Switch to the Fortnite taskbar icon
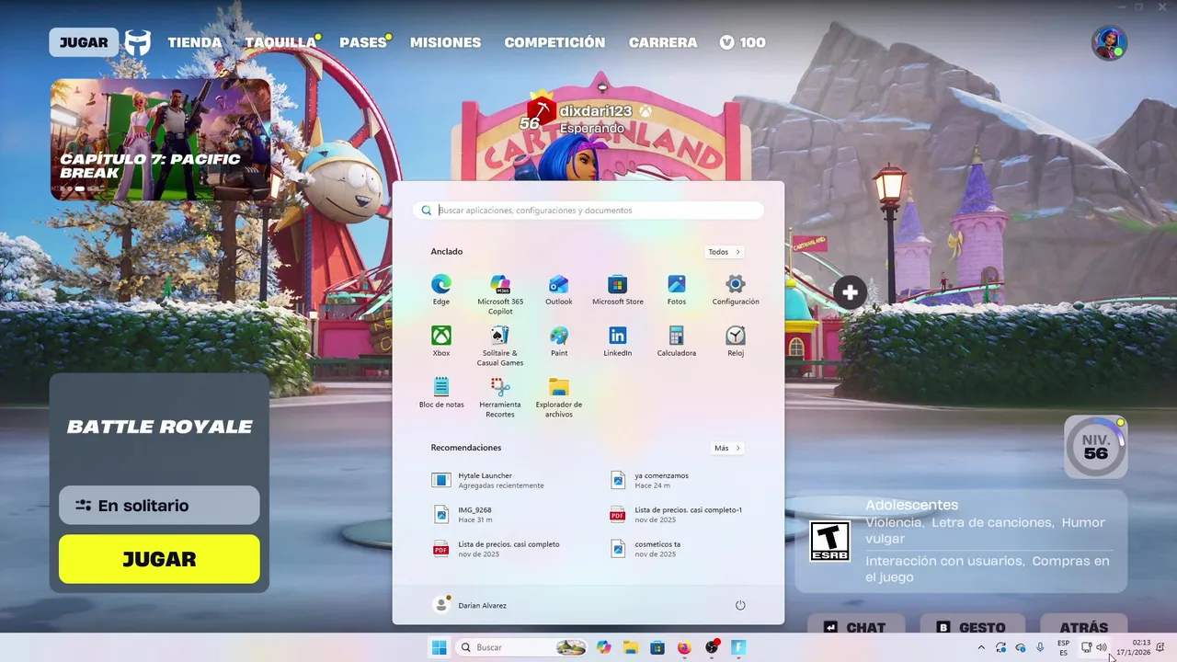Screen dimensions: 1177x662 tap(738, 647)
